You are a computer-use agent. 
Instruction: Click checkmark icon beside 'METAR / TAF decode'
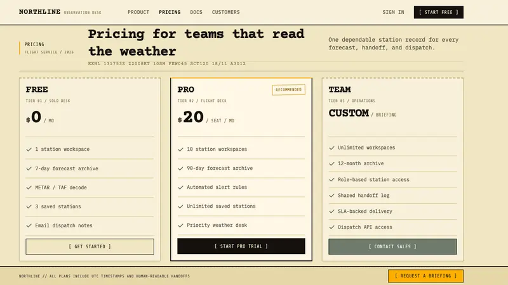tap(29, 187)
